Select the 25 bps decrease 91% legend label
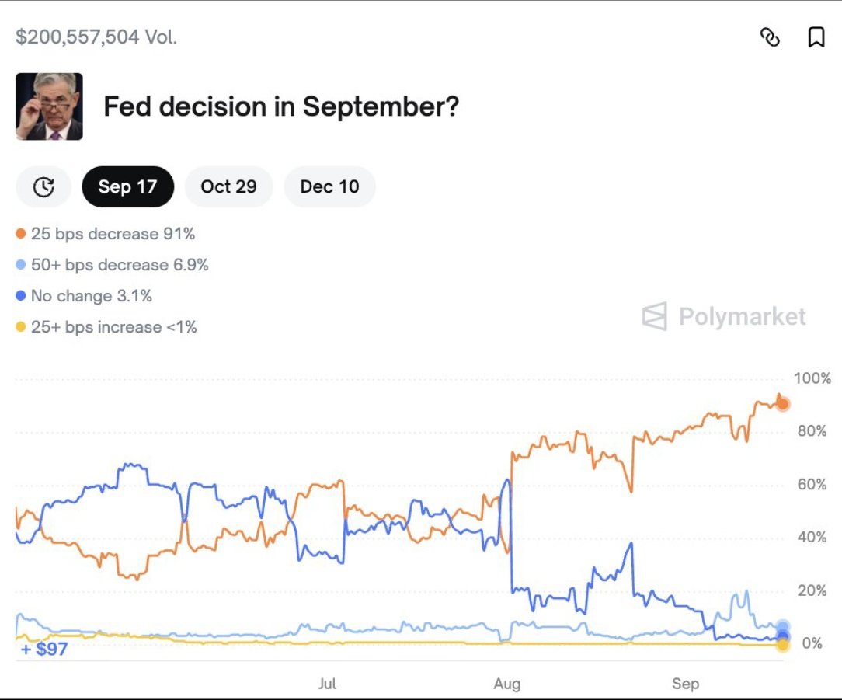 click(x=113, y=234)
